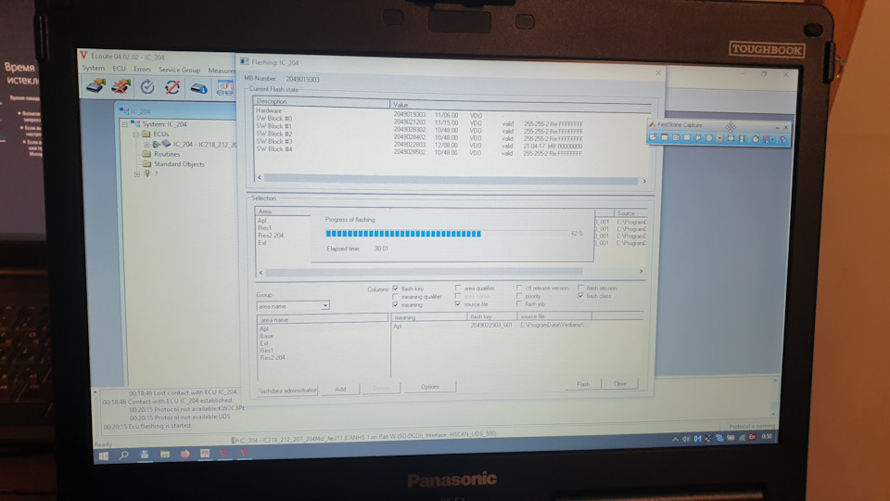
Task: Click horizontal scrollbar under Current Flash state
Action: (x=451, y=179)
